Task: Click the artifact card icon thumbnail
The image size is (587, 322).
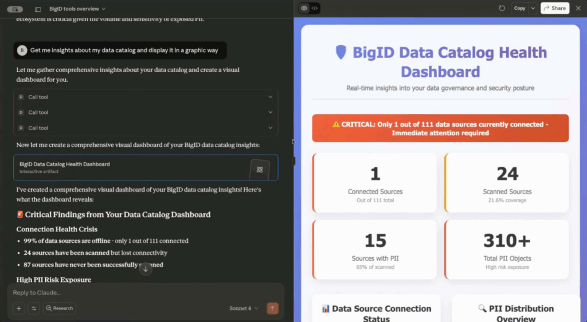Action: 259,169
